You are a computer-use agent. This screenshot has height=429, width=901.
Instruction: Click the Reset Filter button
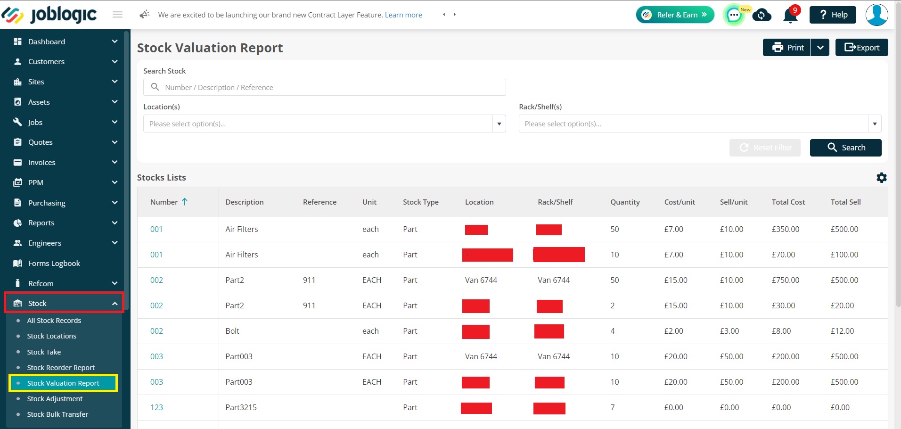coord(765,148)
